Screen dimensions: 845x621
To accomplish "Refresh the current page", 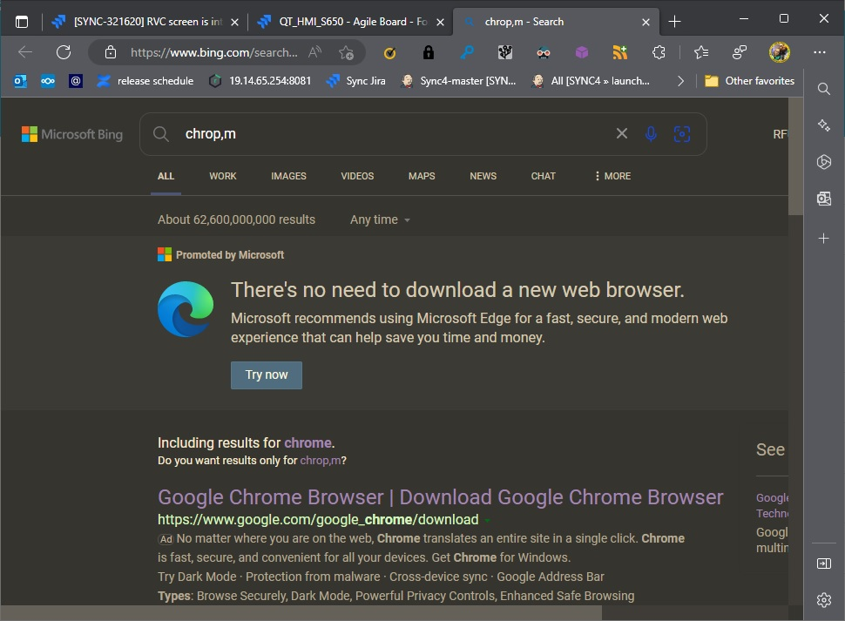I will click(x=64, y=52).
